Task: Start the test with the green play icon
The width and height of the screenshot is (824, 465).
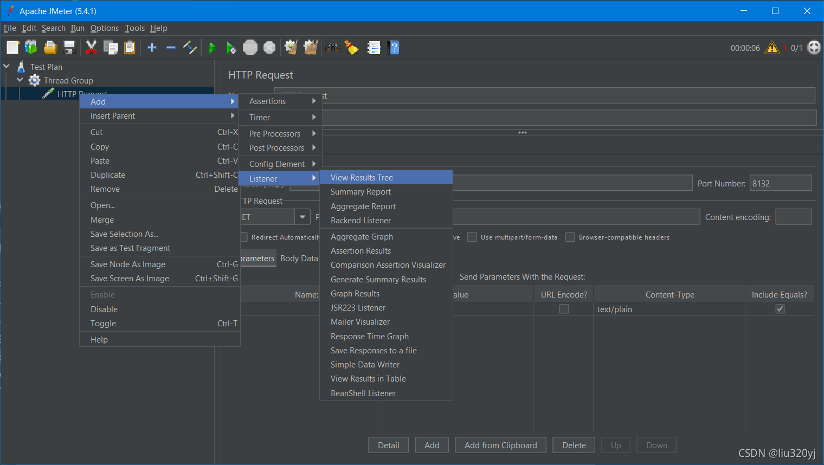Action: (x=213, y=48)
